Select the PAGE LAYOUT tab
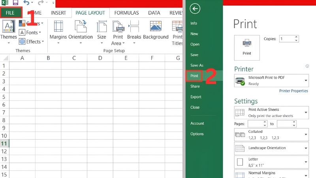This screenshot has width=316, height=178. pos(90,13)
